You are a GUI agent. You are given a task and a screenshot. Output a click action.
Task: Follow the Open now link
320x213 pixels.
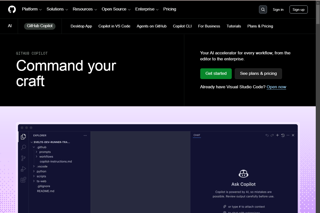pyautogui.click(x=276, y=87)
